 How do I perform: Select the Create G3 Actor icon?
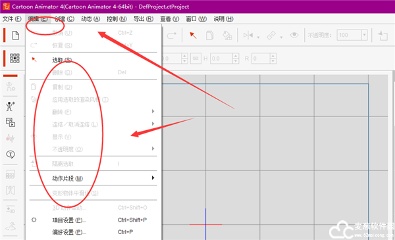click(11, 107)
